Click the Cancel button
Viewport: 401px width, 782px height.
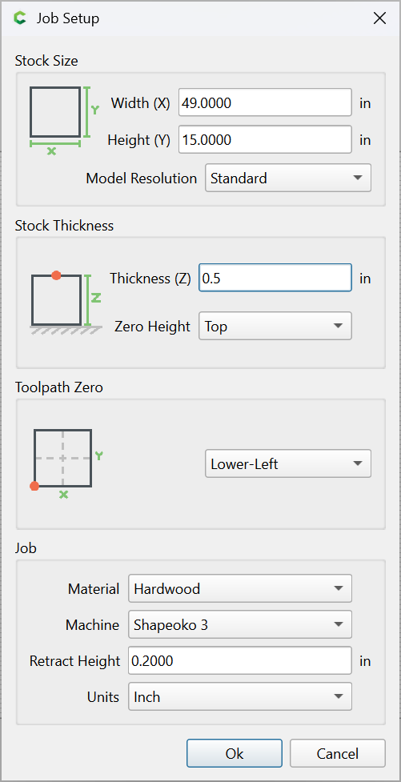(338, 753)
